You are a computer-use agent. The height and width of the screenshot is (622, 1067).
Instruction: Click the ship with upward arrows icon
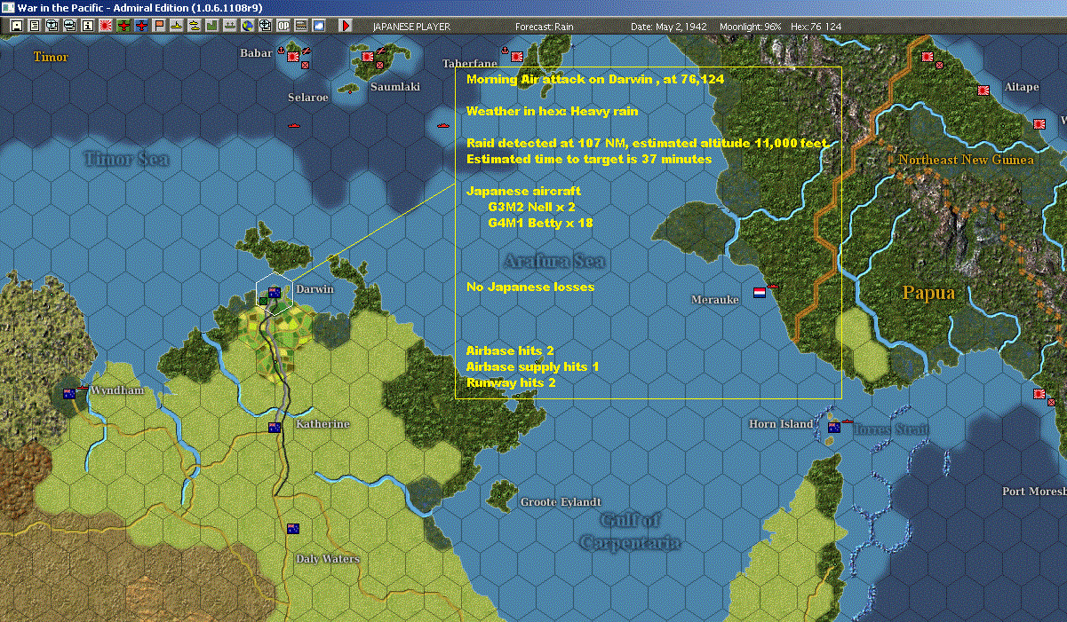tap(229, 26)
